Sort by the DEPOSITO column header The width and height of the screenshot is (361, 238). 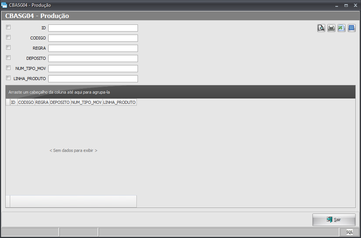pos(60,102)
